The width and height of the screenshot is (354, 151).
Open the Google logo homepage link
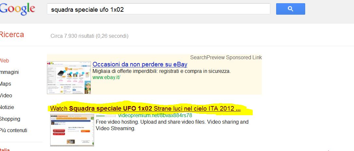[x=17, y=9]
